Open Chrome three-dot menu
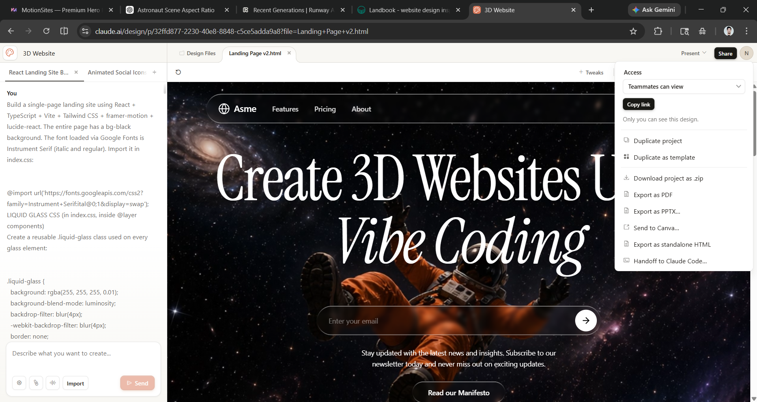This screenshot has height=402, width=757. pos(746,31)
